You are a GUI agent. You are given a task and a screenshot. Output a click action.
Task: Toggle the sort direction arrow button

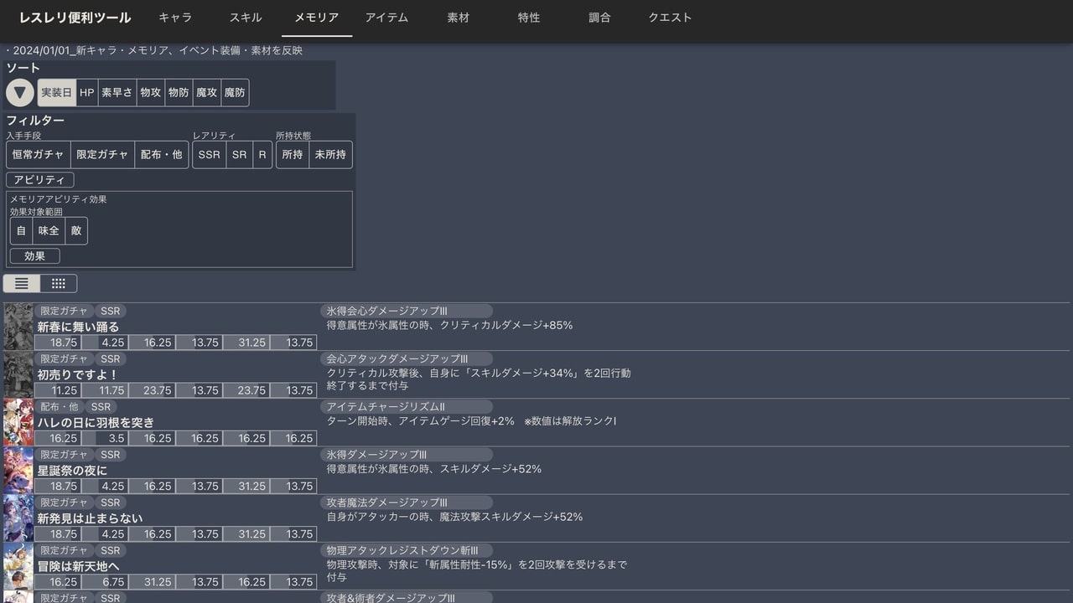tap(20, 93)
